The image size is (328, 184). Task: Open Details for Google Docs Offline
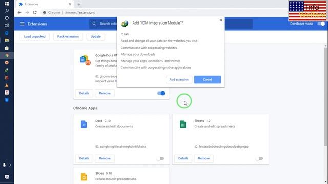coord(84,93)
